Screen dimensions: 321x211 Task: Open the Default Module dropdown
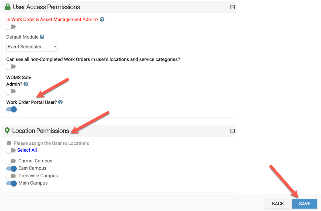pyautogui.click(x=32, y=47)
